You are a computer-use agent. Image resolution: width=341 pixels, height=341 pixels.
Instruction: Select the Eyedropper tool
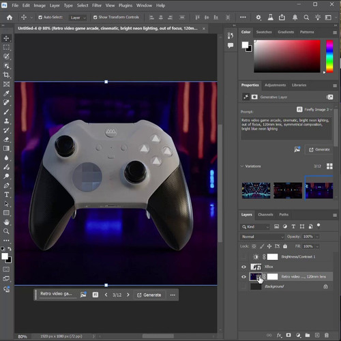6,93
